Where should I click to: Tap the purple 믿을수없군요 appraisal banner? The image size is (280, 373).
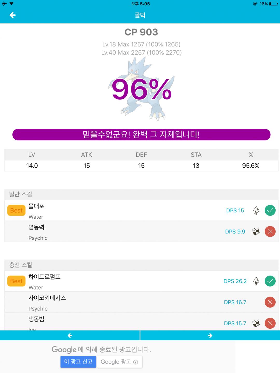pyautogui.click(x=141, y=135)
